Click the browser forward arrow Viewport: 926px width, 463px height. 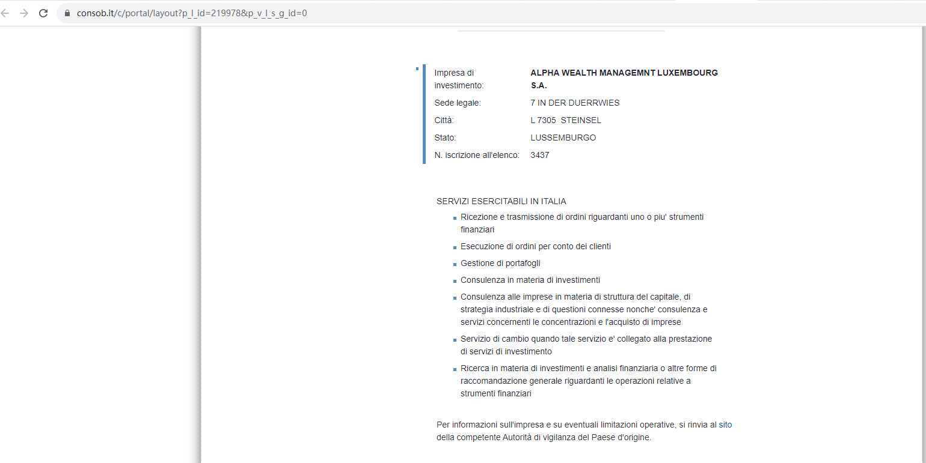click(x=24, y=13)
